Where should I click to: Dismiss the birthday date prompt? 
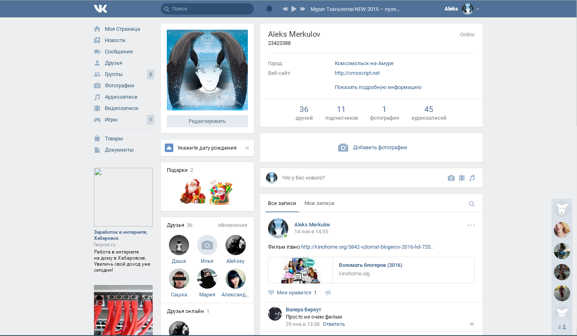[x=247, y=148]
